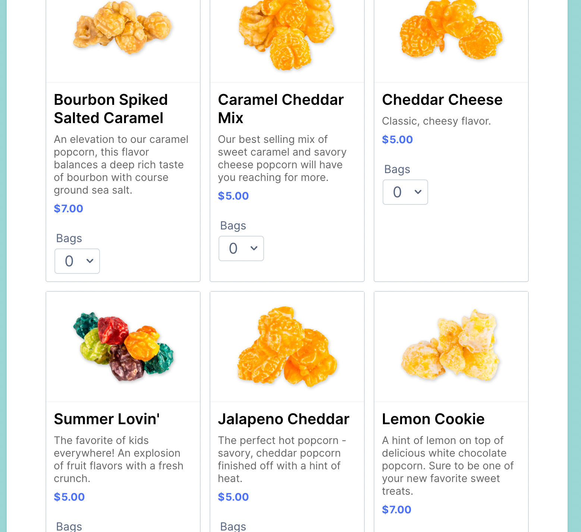Click the $7.00 price under Lemon Cookie
Screen dimensions: 581x532
[x=396, y=509]
